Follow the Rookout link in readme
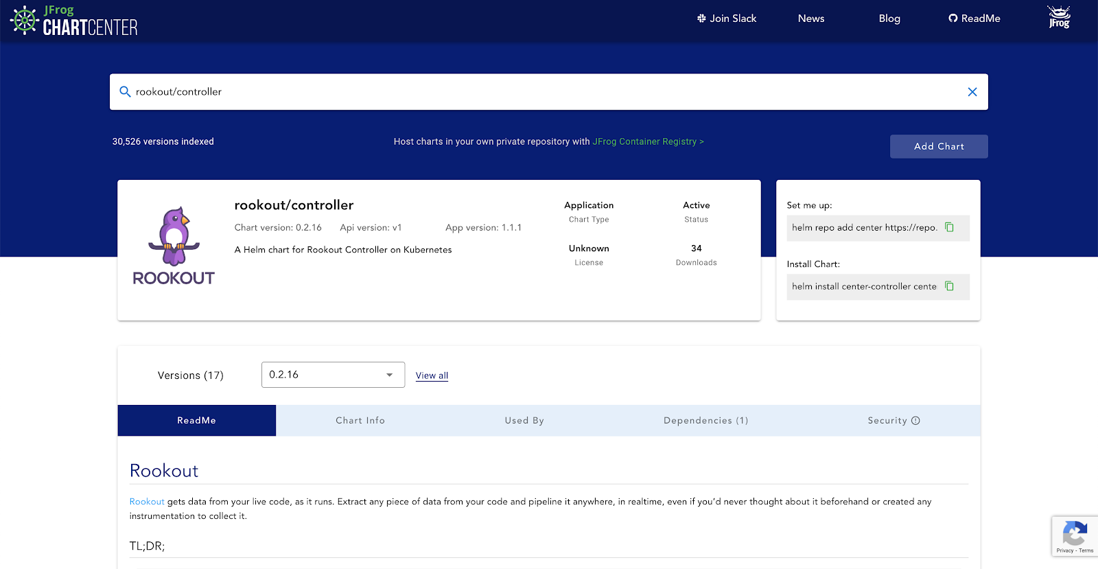The width and height of the screenshot is (1098, 569). tap(147, 502)
